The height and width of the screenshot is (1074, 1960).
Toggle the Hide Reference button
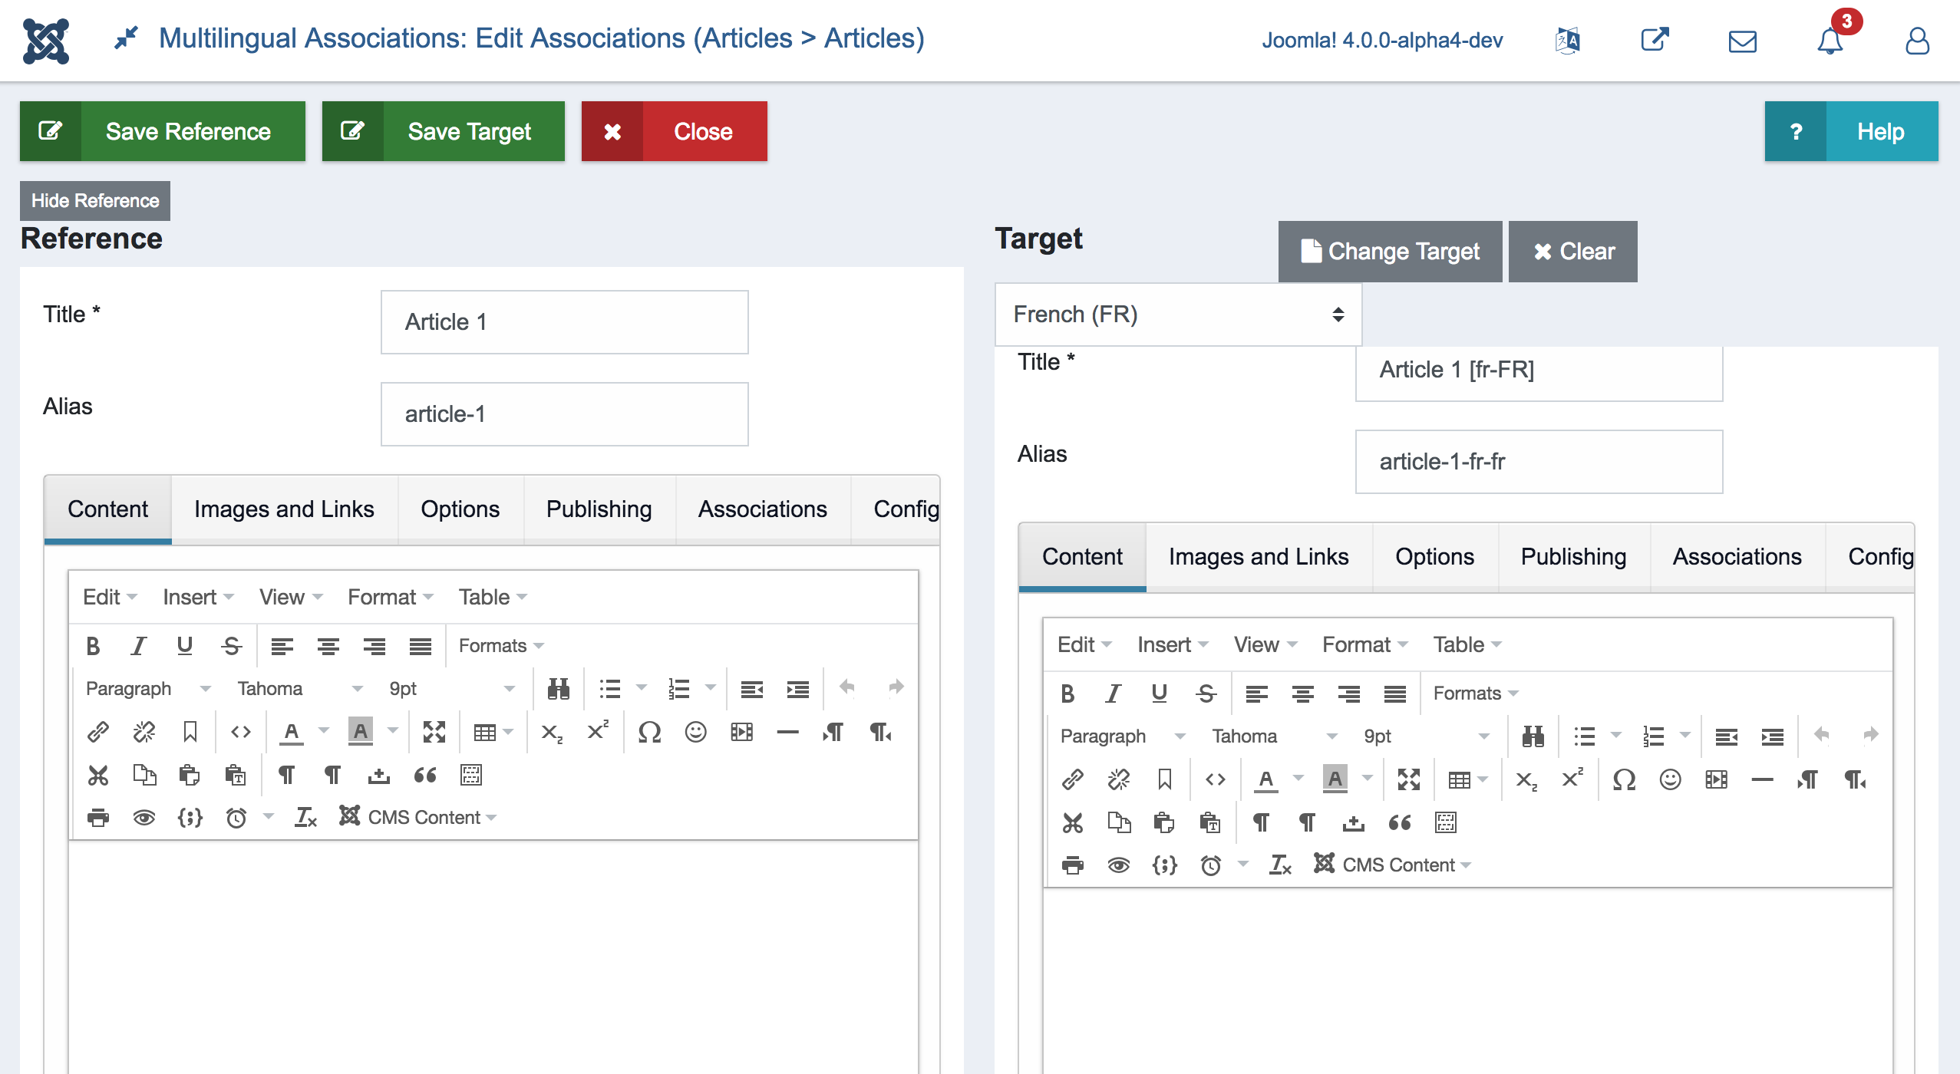pos(95,200)
